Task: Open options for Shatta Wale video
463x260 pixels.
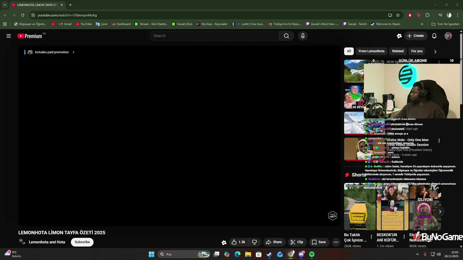Action: [x=439, y=140]
